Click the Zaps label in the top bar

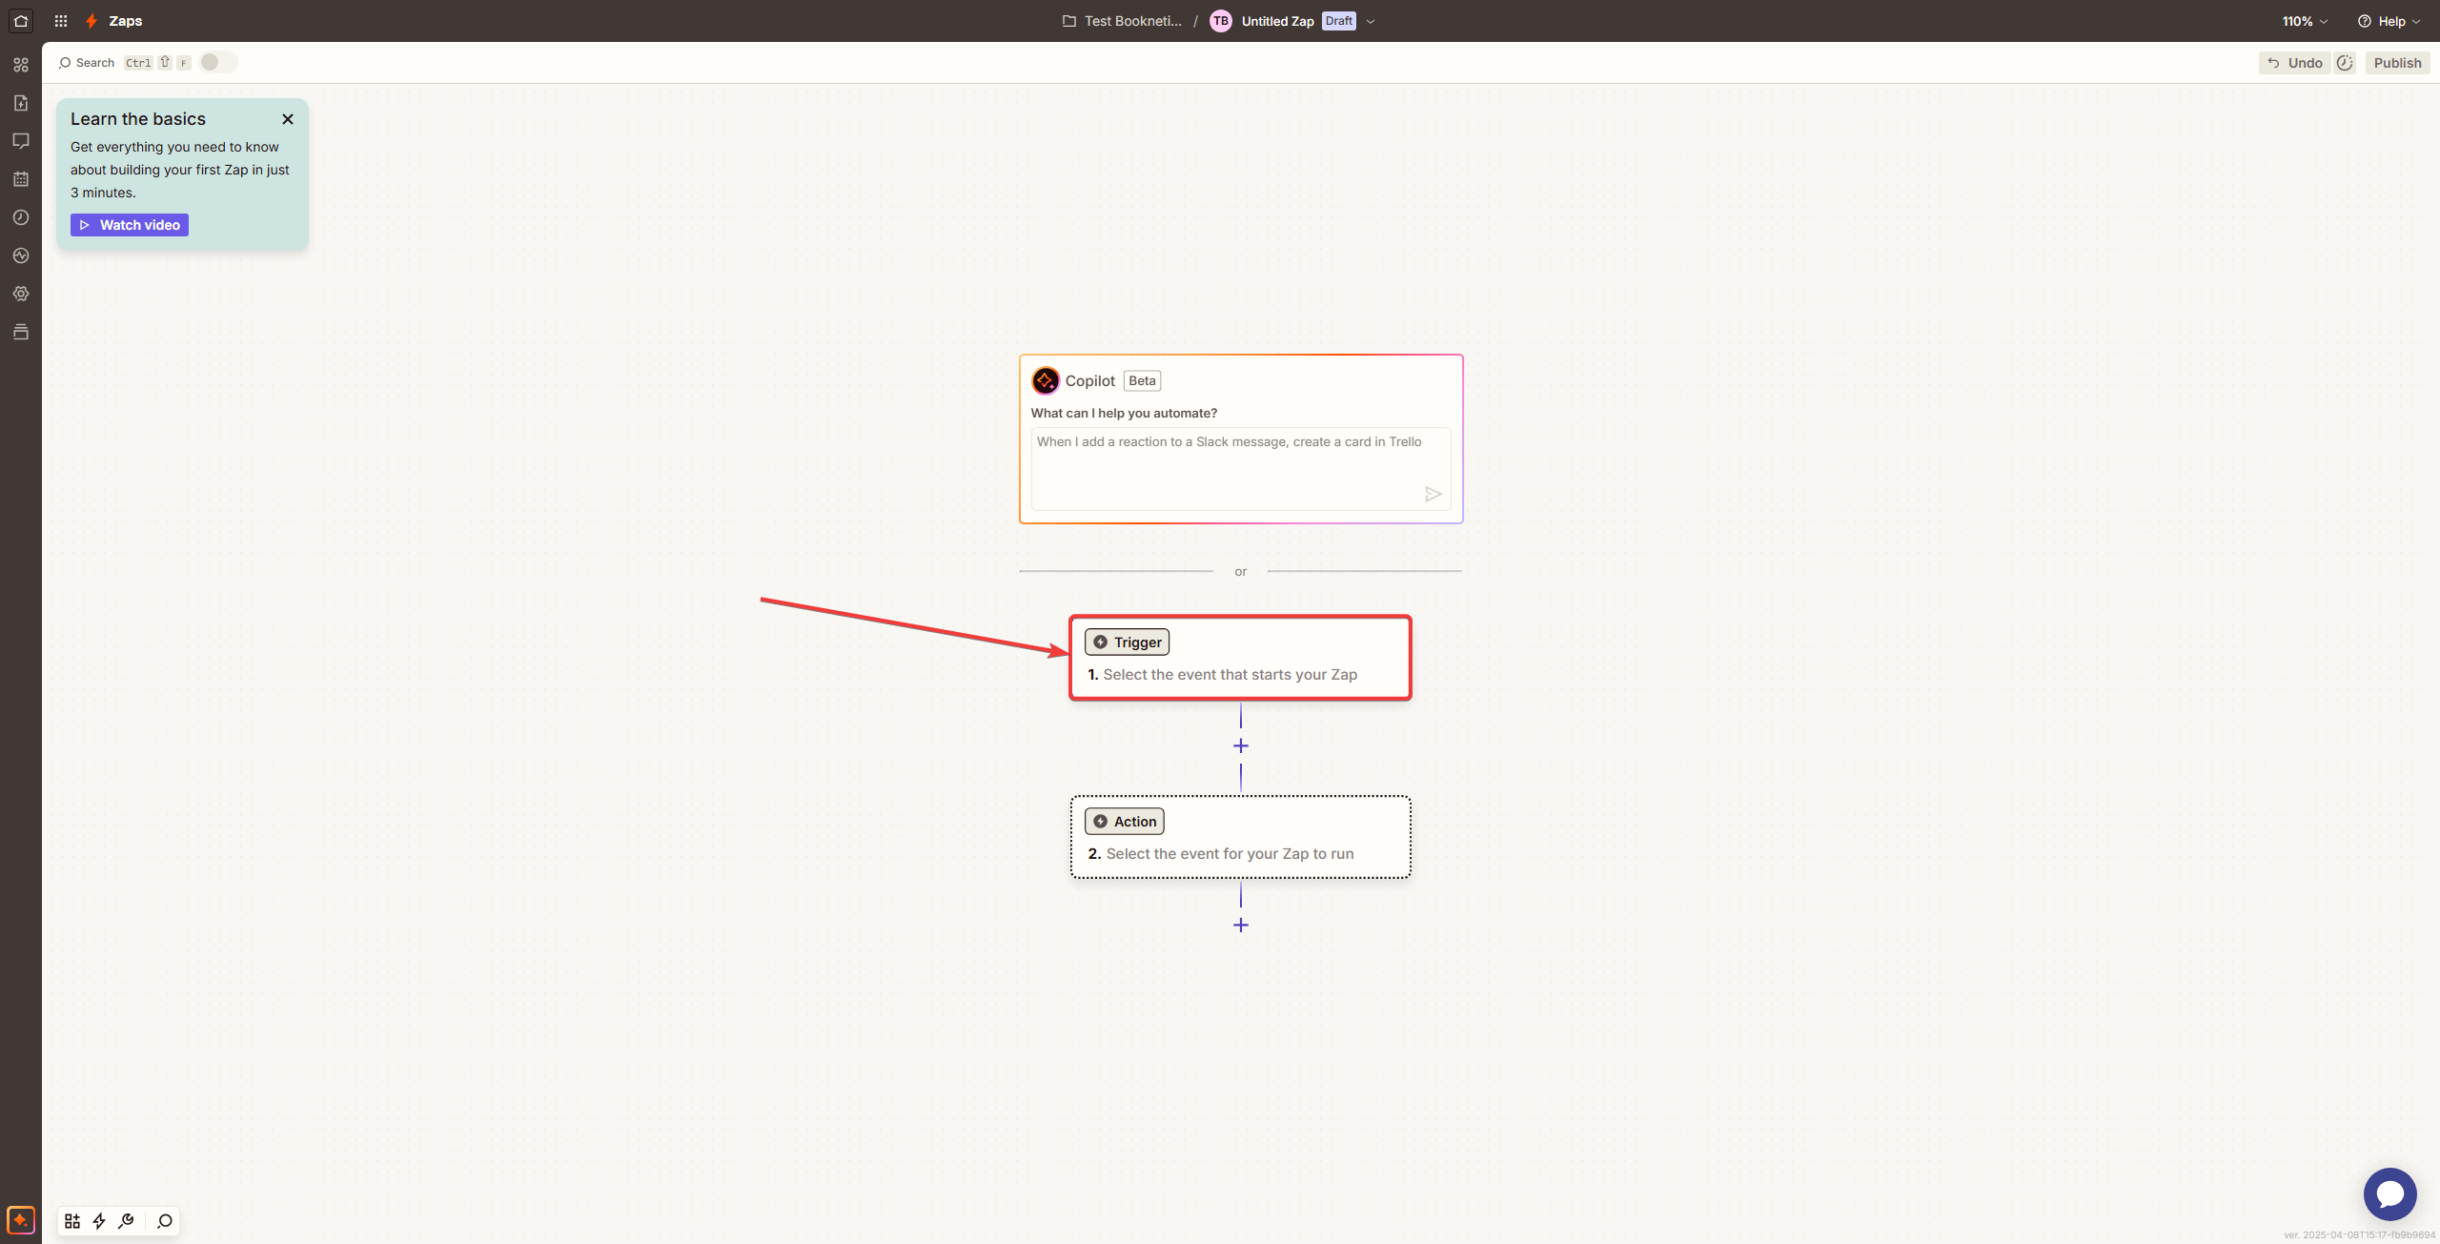click(x=126, y=20)
